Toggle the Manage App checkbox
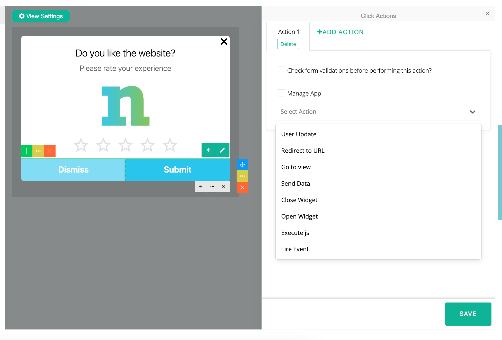 point(281,93)
